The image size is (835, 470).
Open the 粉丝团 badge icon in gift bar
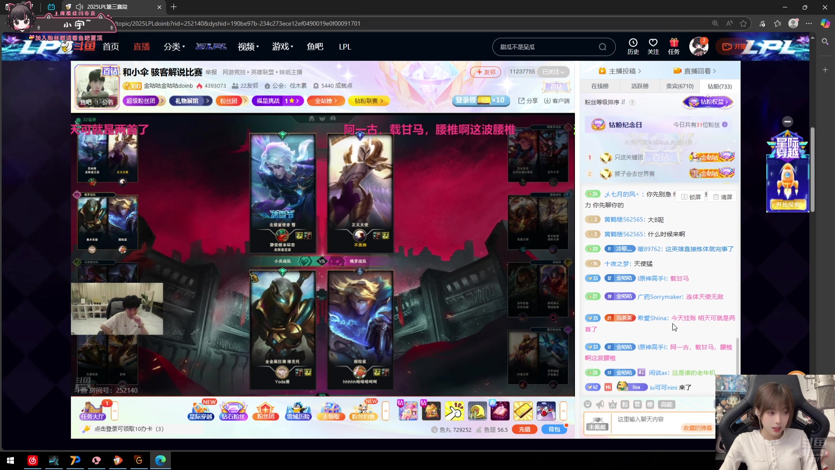point(266,411)
